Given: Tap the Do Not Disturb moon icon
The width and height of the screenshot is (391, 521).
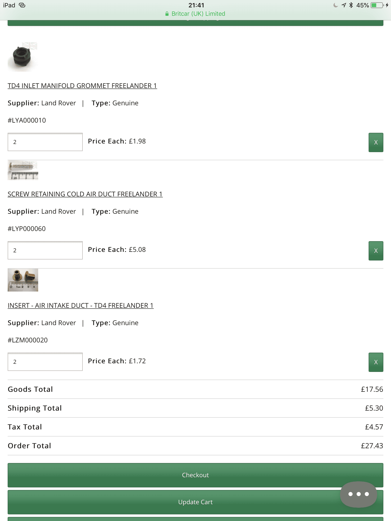Looking at the screenshot, I should (x=336, y=5).
